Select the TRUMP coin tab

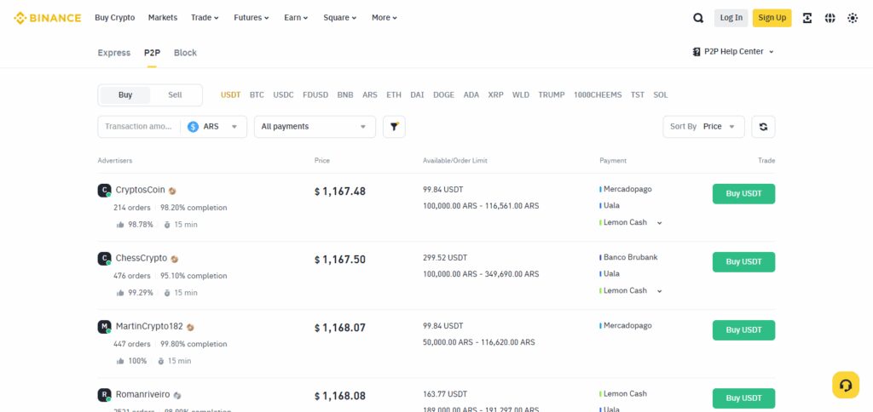[x=552, y=95]
